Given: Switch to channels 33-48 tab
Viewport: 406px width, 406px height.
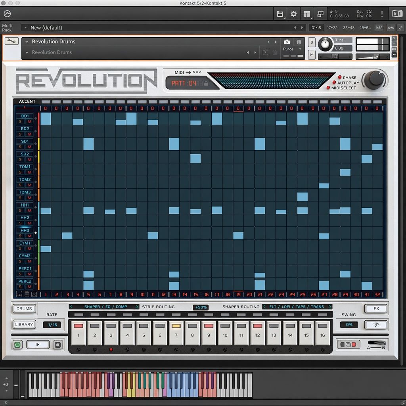Looking at the screenshot, I should tap(349, 27).
